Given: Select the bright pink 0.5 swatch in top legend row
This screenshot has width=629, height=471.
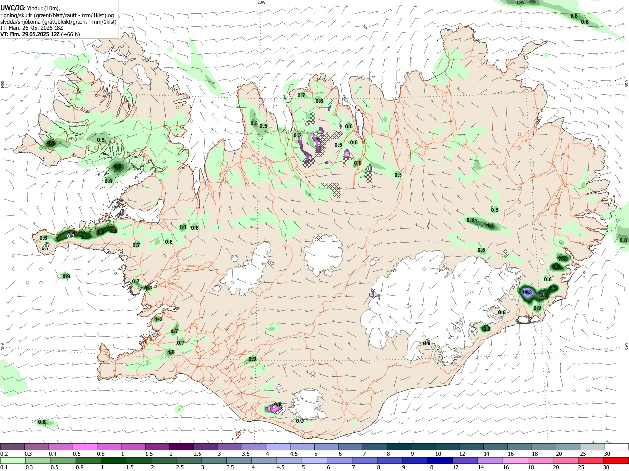Looking at the screenshot, I should click(85, 446).
